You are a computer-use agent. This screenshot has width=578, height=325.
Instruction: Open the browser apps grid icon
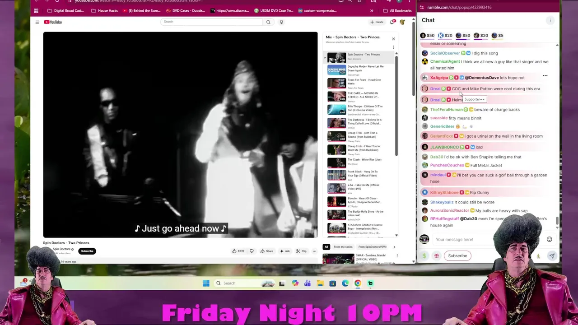click(x=36, y=10)
